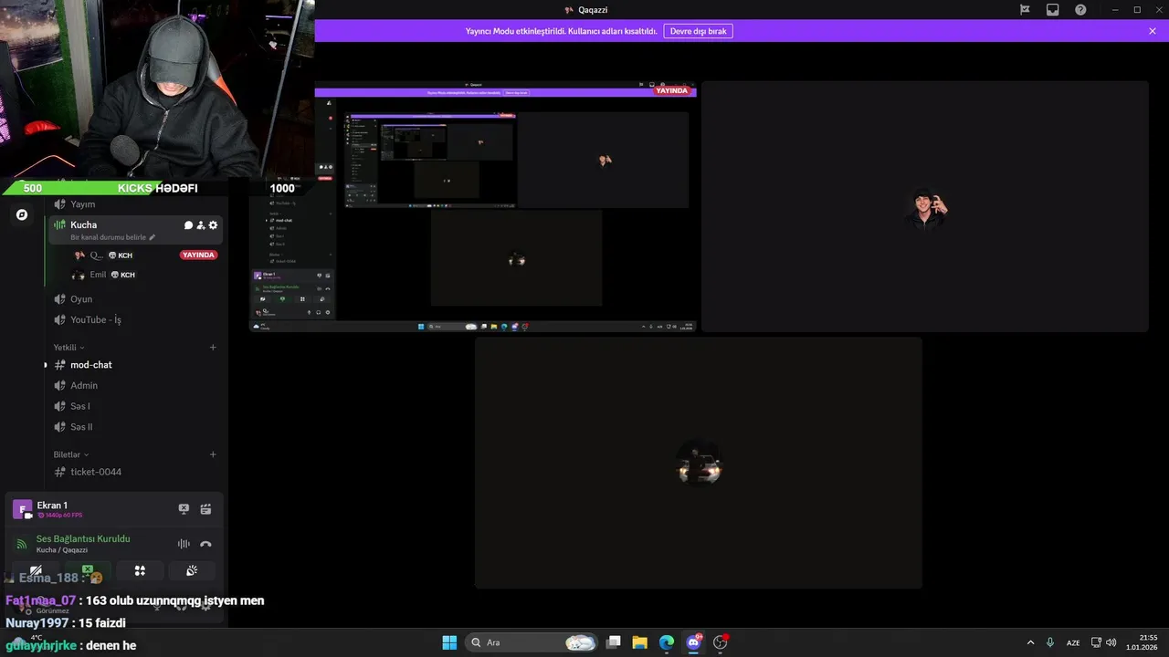This screenshot has height=657, width=1169.
Task: Open the activities button in voice panel
Action: pyautogui.click(x=140, y=570)
